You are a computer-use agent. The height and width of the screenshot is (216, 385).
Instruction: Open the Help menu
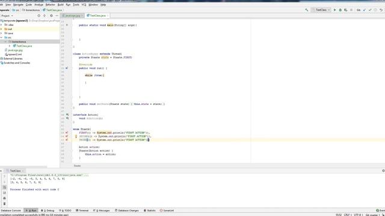[103, 5]
